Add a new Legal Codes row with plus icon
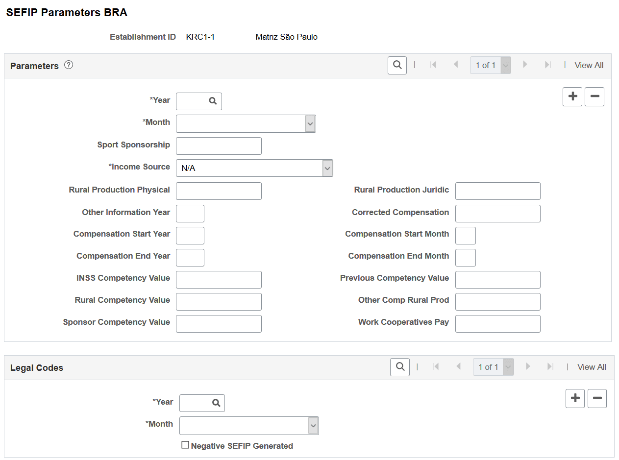This screenshot has height=460, width=619. (575, 398)
